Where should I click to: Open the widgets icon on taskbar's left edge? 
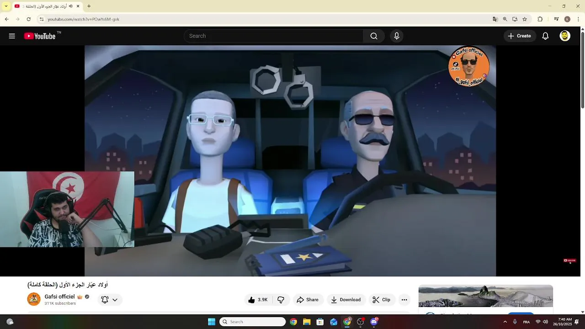[10, 322]
